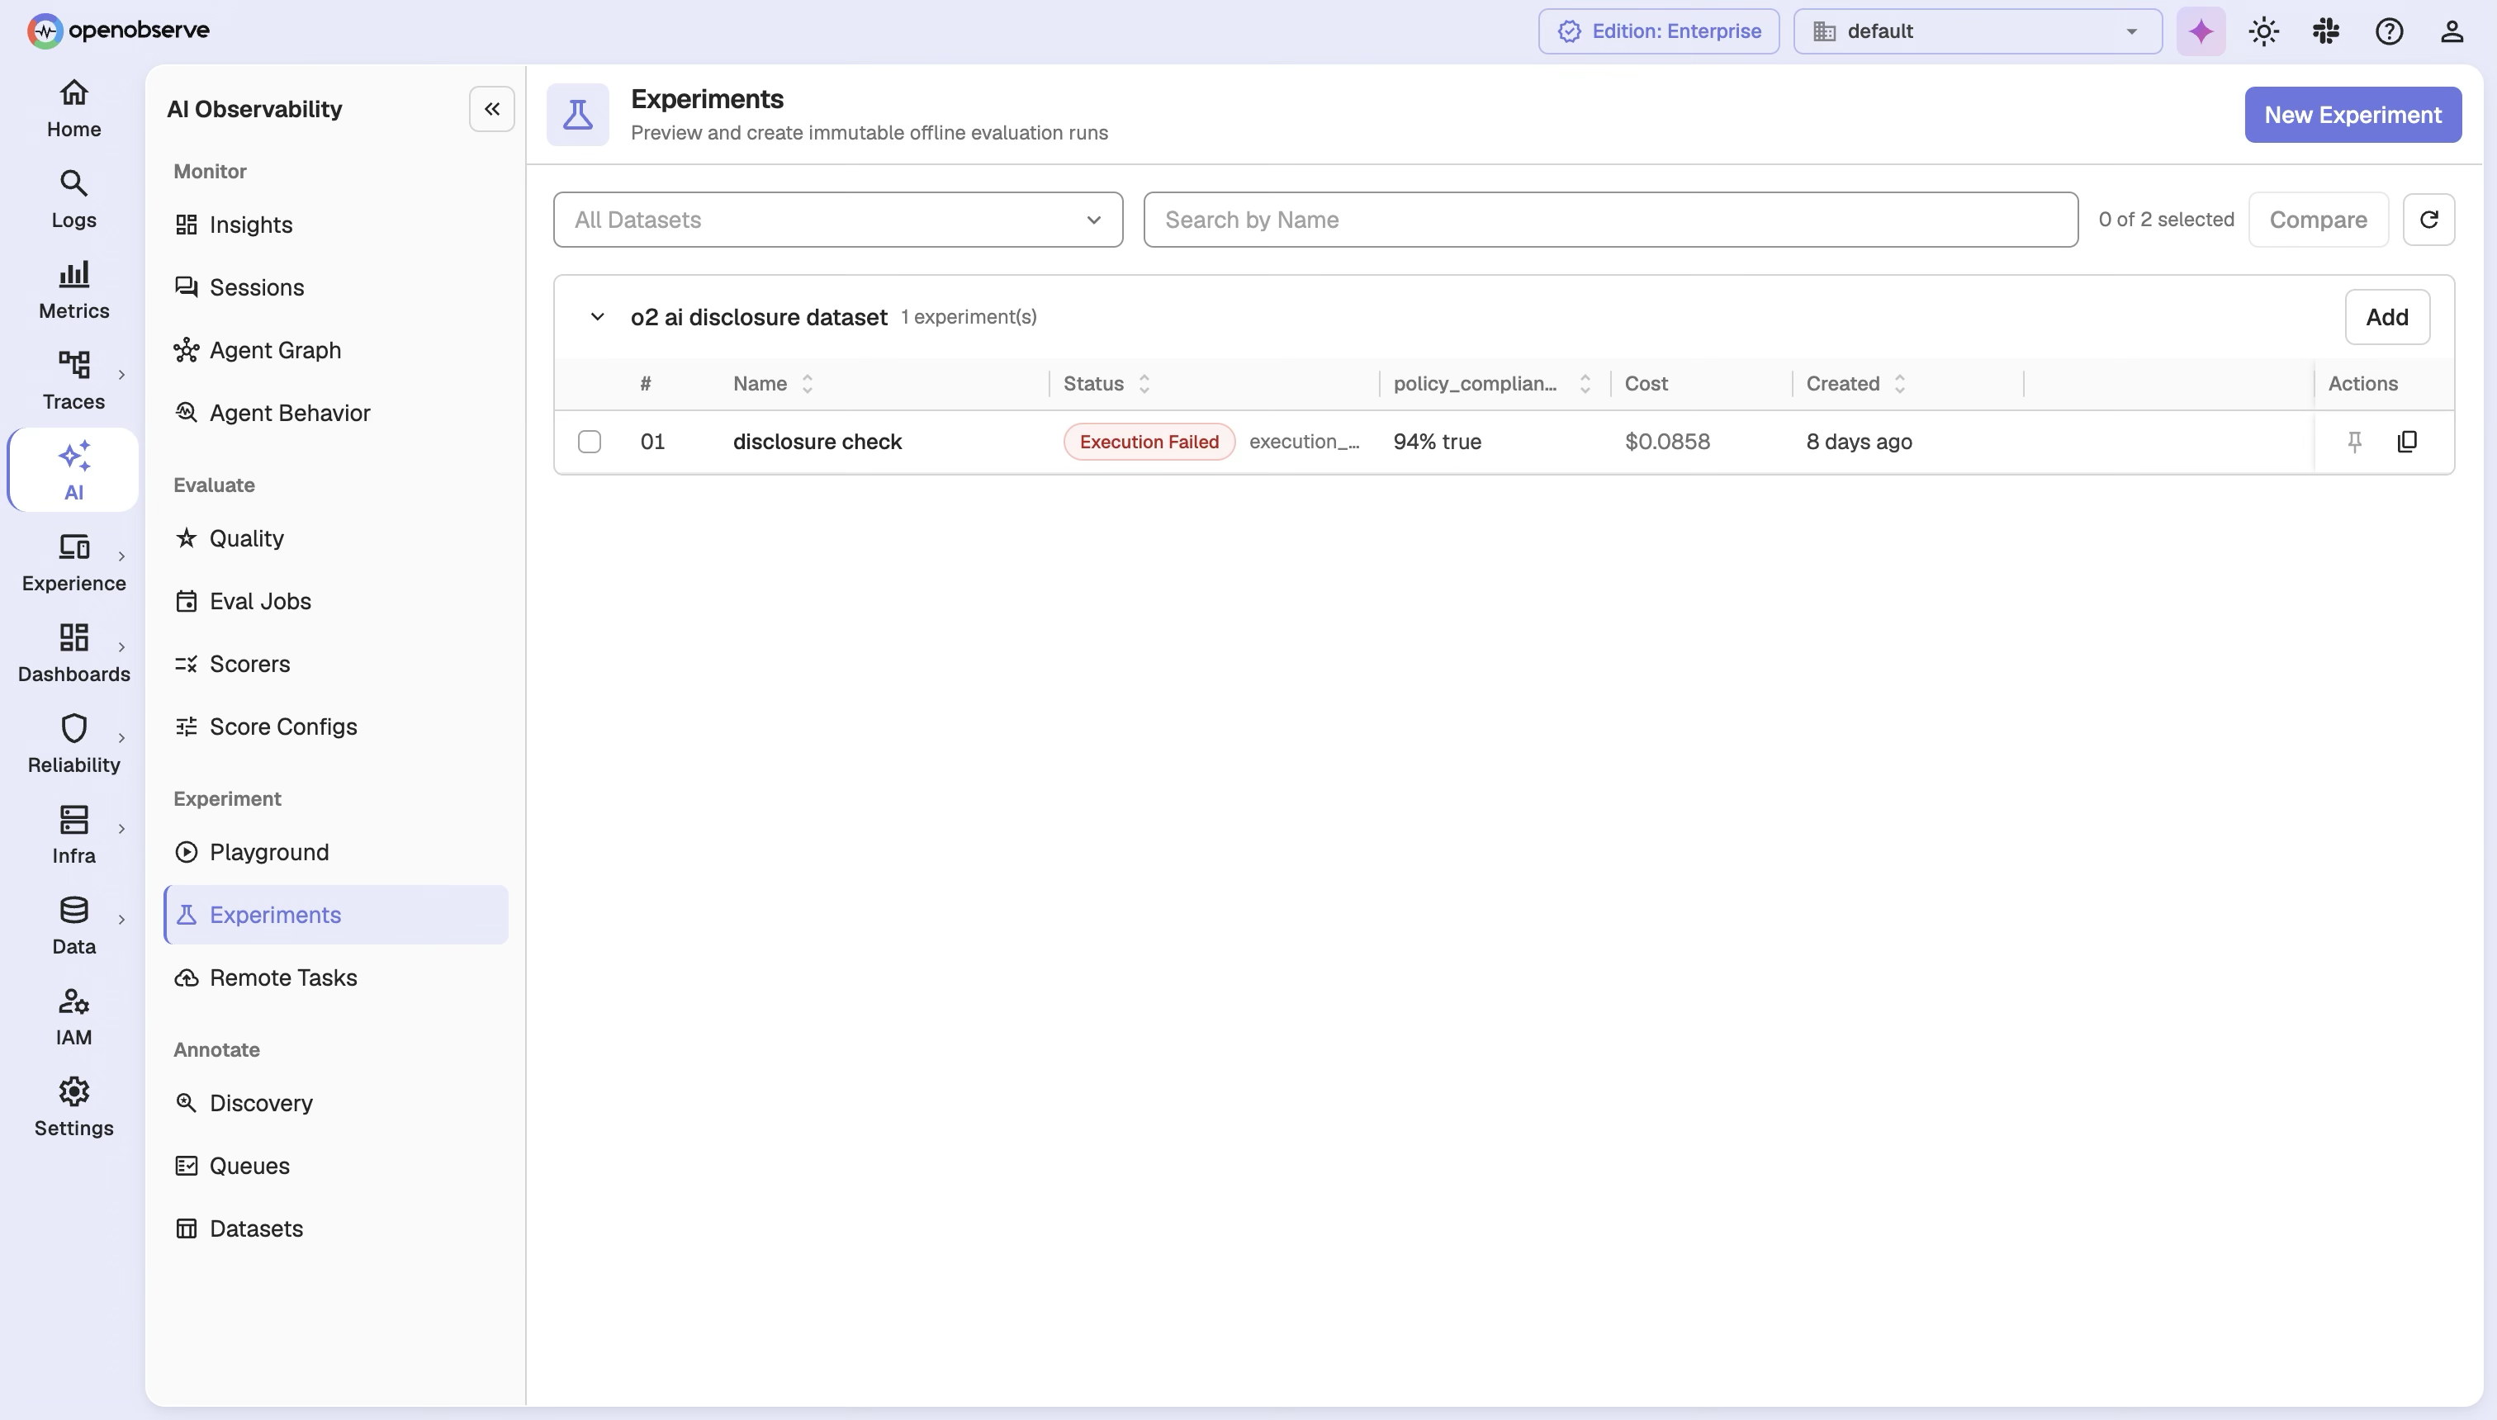Open Discovery in the sidebar
Viewport: 2497px width, 1420px height.
[x=335, y=1103]
